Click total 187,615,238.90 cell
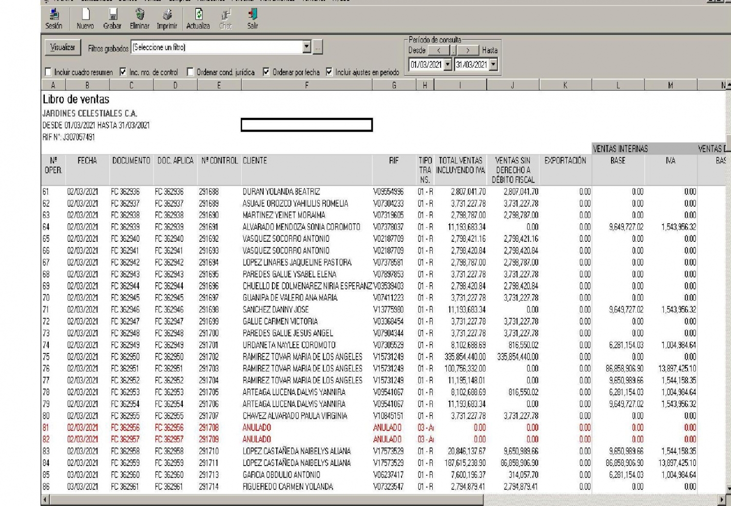Screen dimensions: 731x506 point(465,463)
